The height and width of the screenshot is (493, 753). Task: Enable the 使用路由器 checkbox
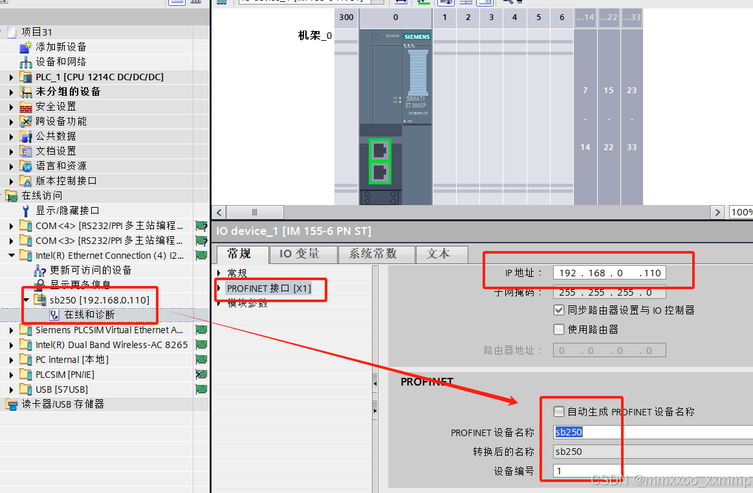coord(559,329)
